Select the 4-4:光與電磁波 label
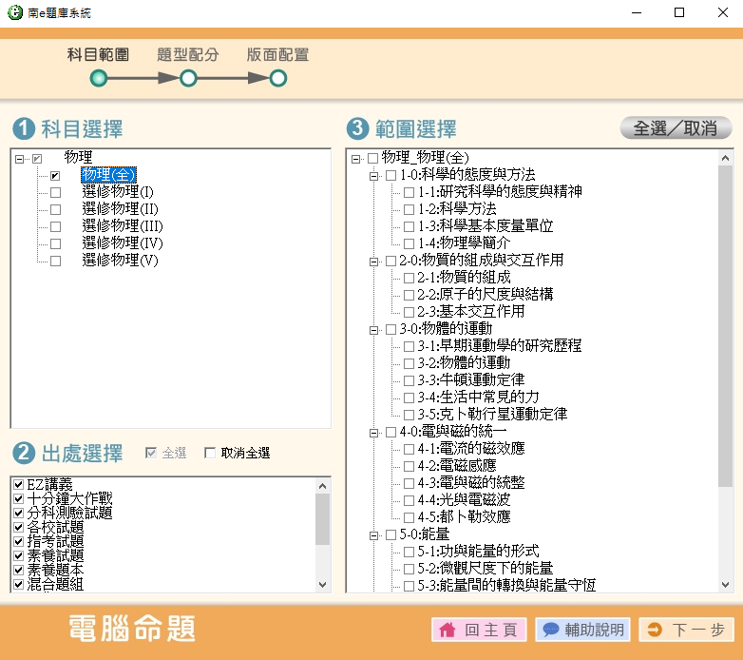This screenshot has width=743, height=660. coord(464,499)
